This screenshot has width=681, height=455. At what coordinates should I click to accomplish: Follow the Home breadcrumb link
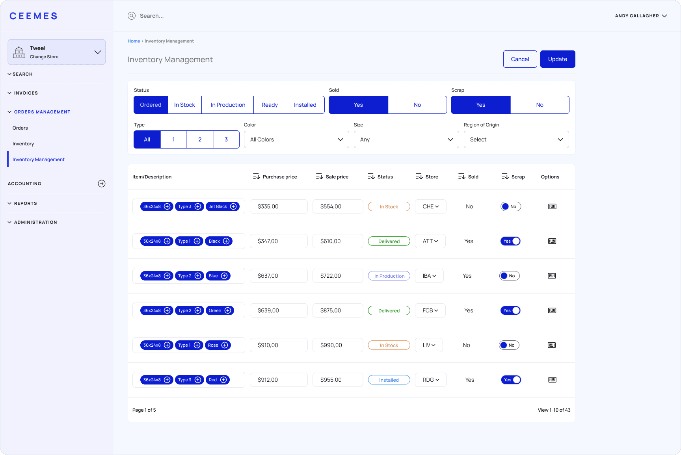click(134, 41)
